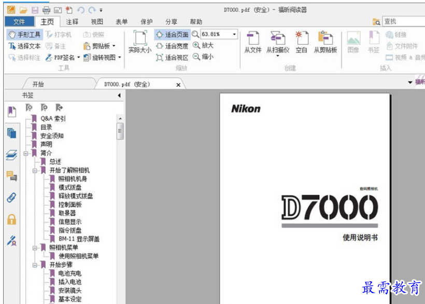Click Zoom Out (缩小)
This screenshot has width=425, height=304.
click(x=203, y=57)
